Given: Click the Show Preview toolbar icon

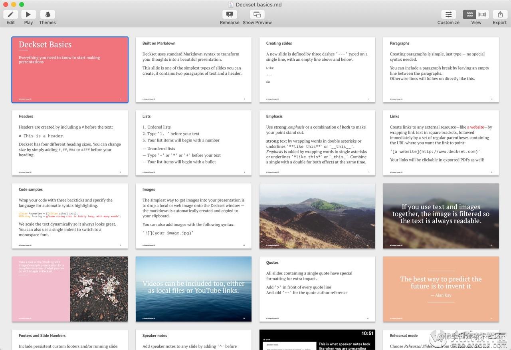Looking at the screenshot, I should coord(257,14).
